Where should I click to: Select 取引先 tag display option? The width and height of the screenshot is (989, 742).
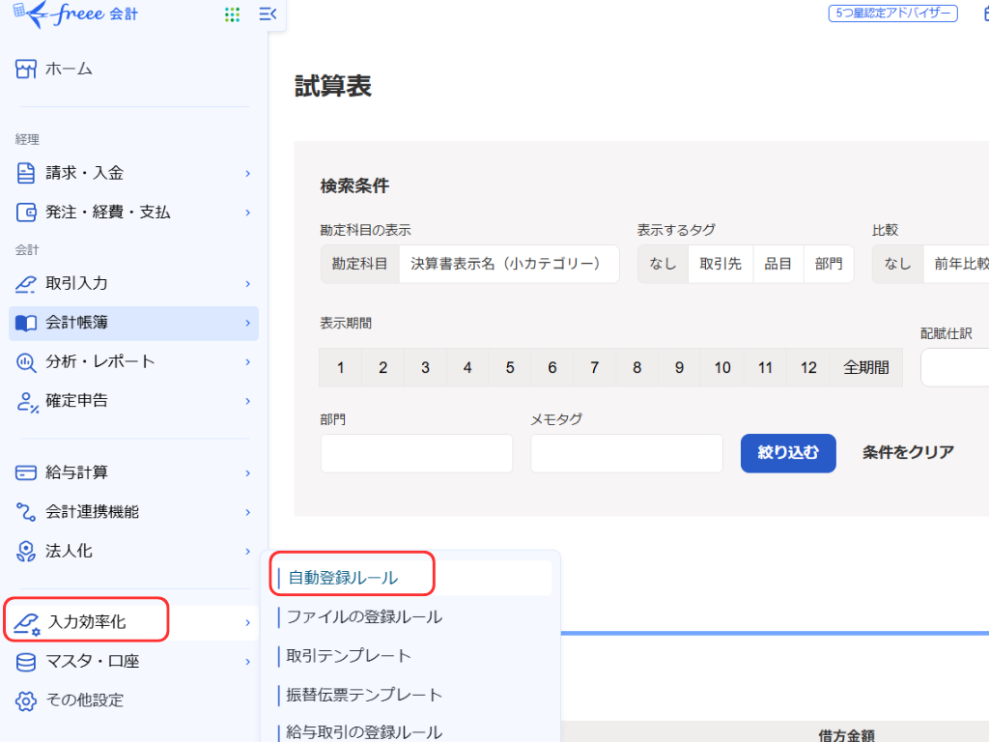721,264
